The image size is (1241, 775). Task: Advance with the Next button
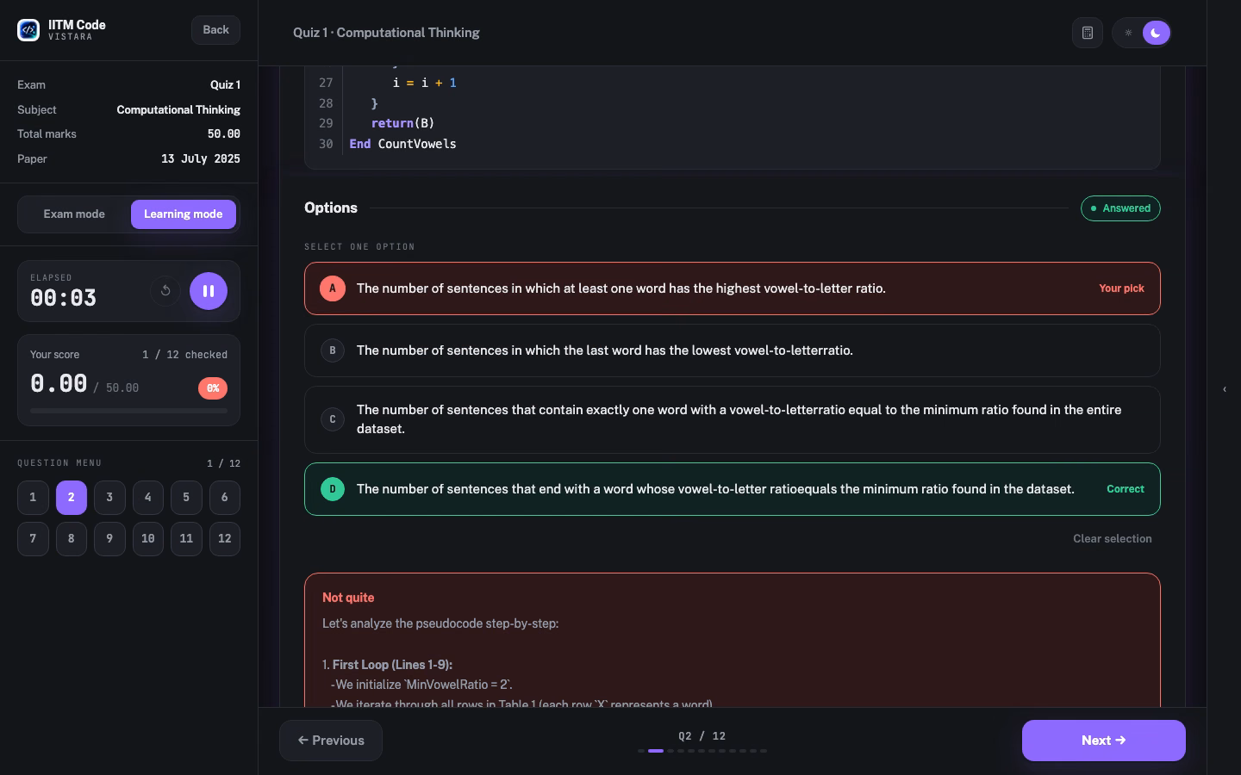1104,741
